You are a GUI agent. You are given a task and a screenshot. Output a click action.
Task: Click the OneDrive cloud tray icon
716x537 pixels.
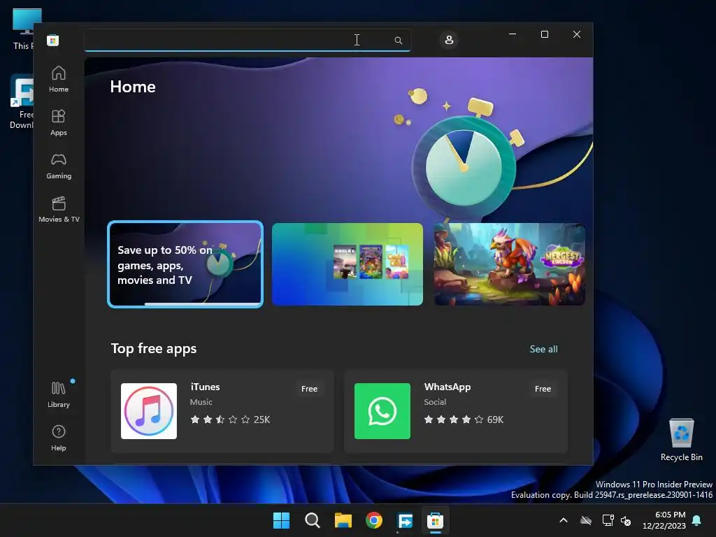[x=586, y=520]
